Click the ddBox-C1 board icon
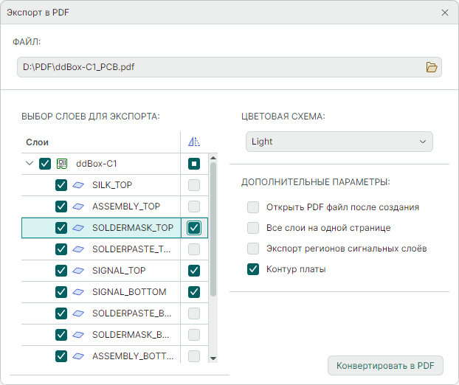This screenshot has width=459, height=385. pos(62,164)
